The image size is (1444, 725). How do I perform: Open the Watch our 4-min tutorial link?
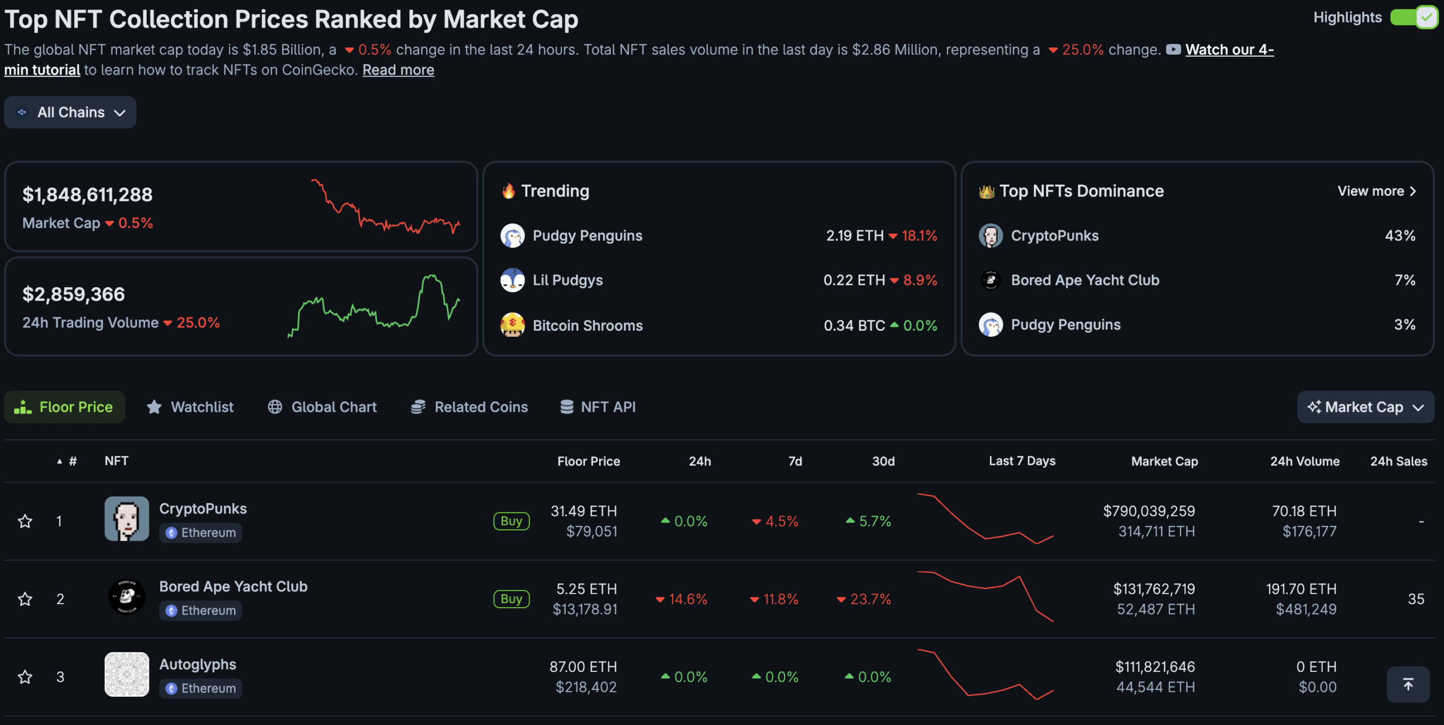click(1230, 50)
